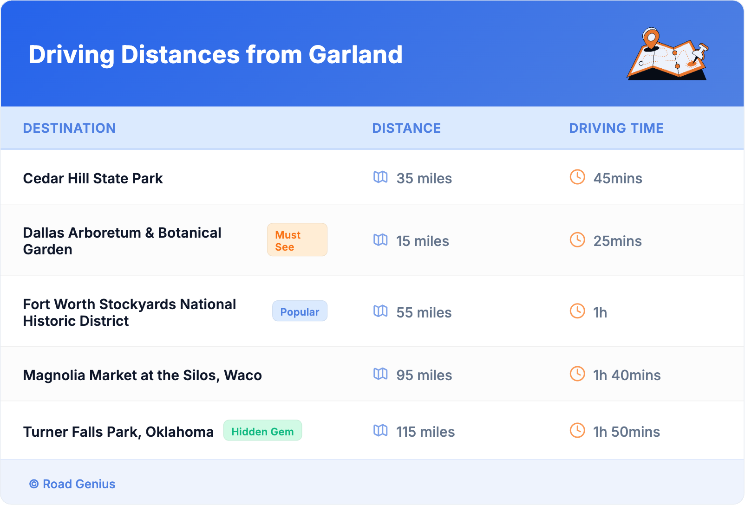Sort by the Distance column header
This screenshot has width=745, height=505.
click(406, 128)
